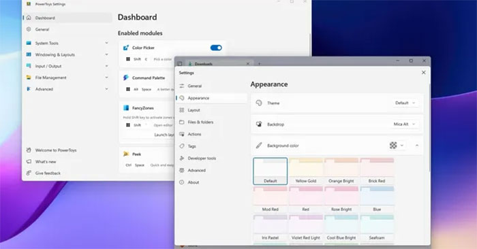Select the Rose Bright background color
477x249 pixels.
(341, 199)
